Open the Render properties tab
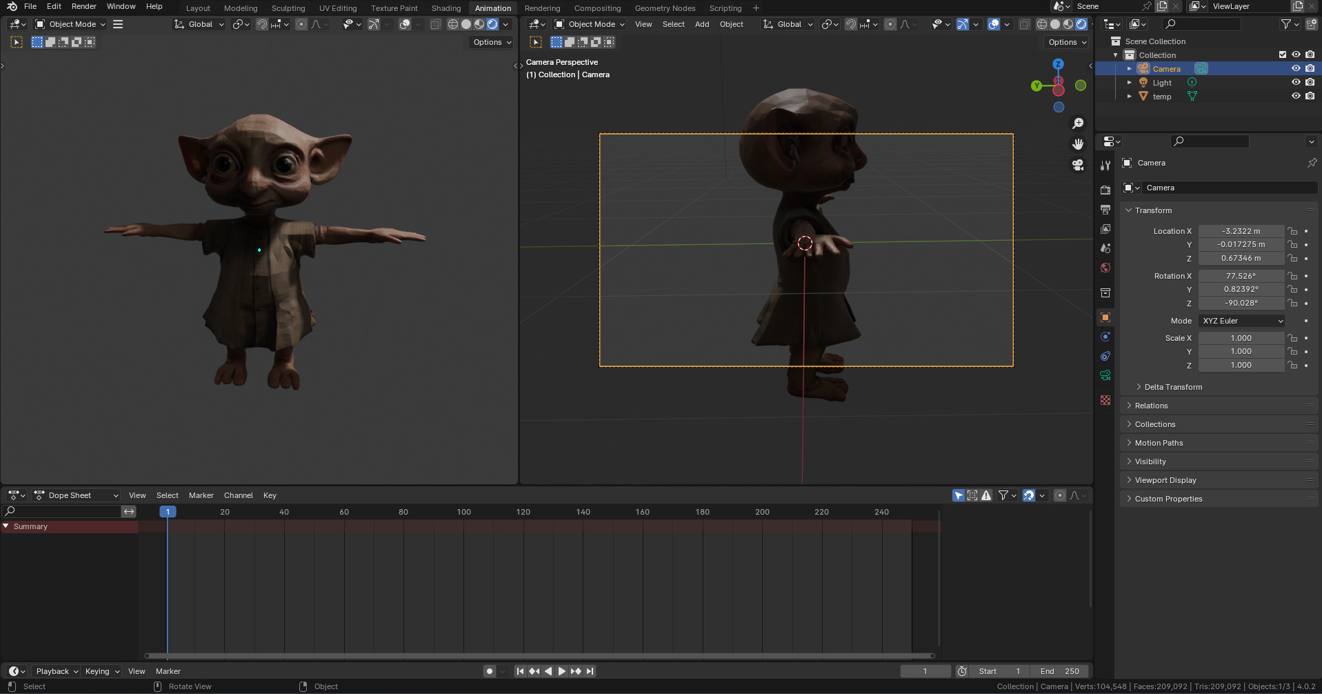The width and height of the screenshot is (1322, 694). (x=1105, y=190)
